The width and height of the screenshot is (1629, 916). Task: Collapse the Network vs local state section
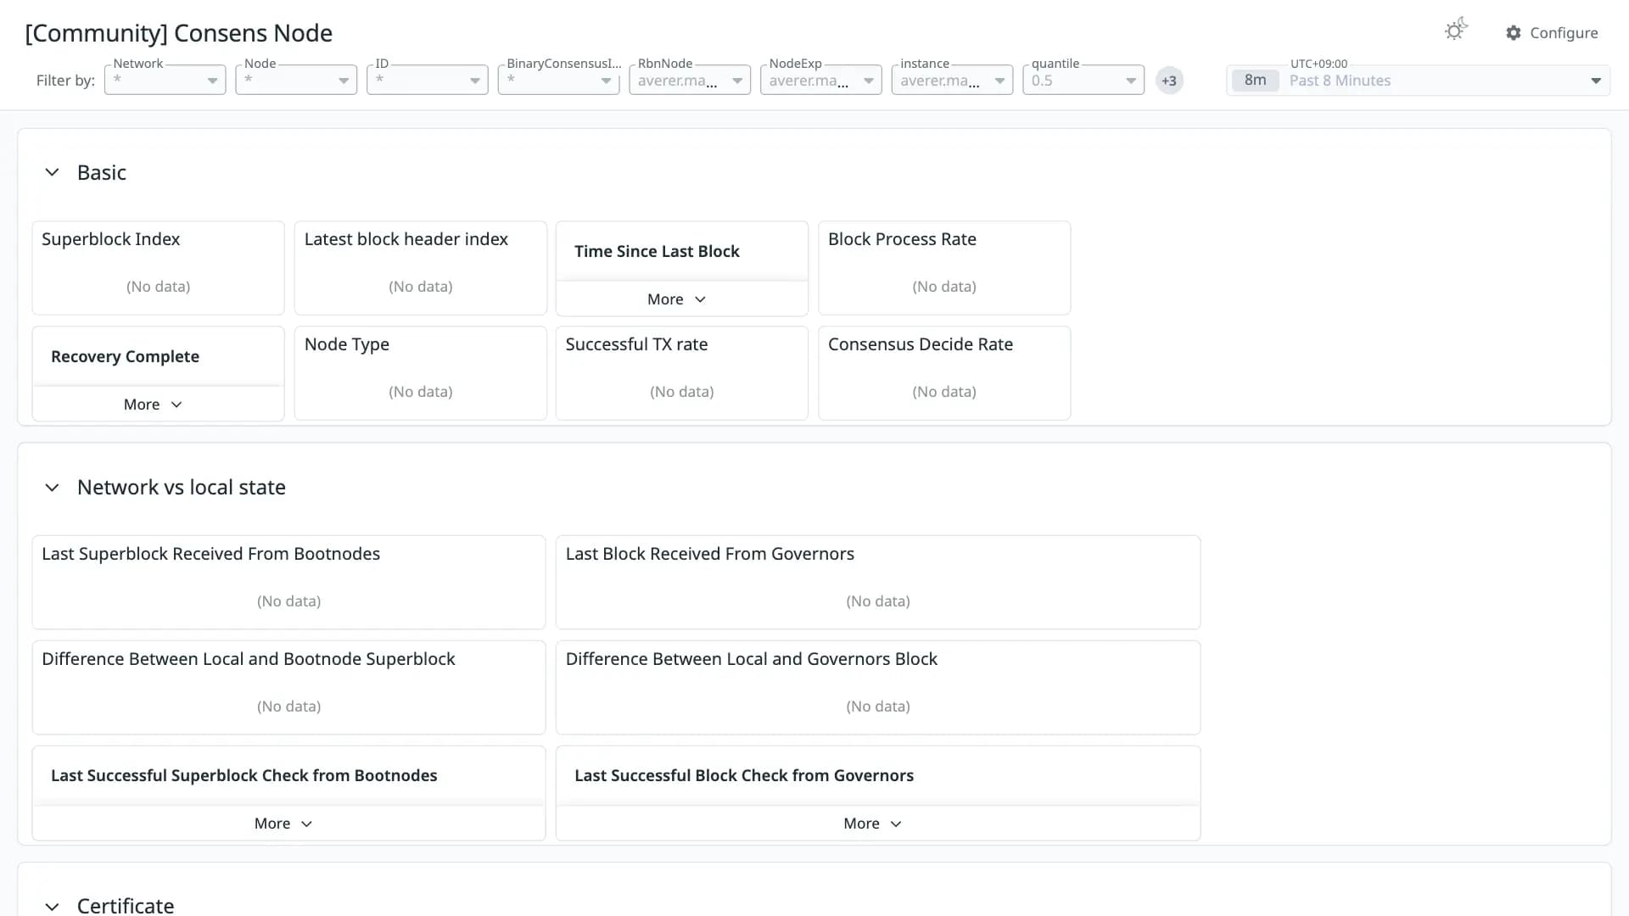(x=52, y=488)
